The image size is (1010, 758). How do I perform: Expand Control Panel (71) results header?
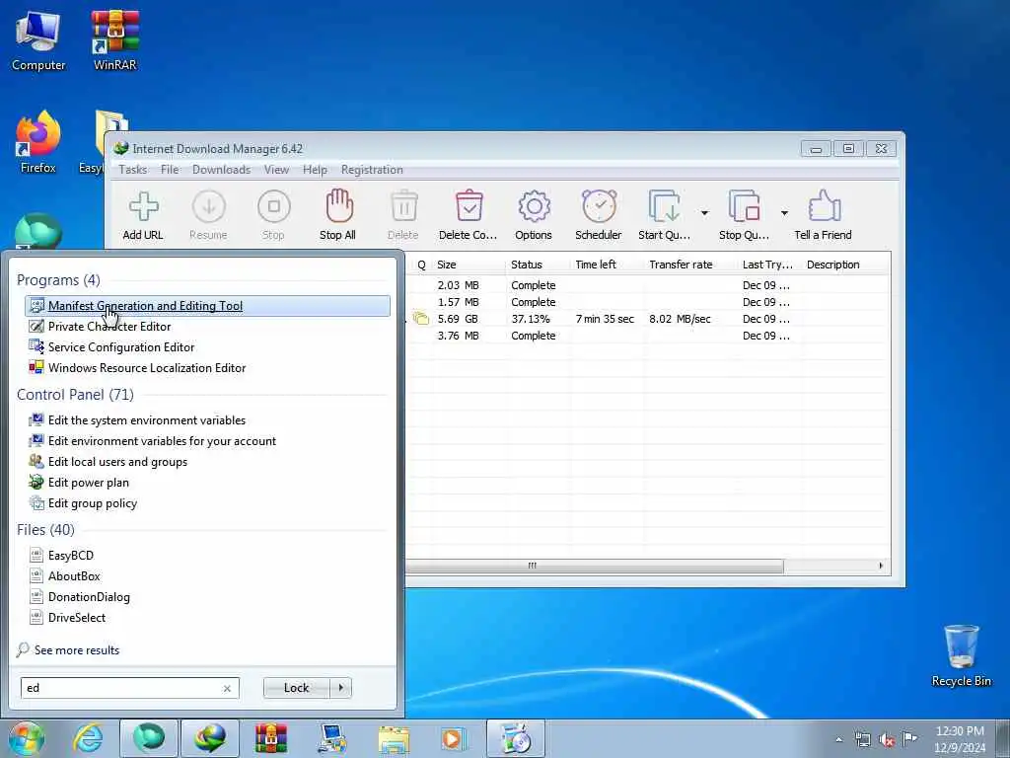click(x=75, y=395)
